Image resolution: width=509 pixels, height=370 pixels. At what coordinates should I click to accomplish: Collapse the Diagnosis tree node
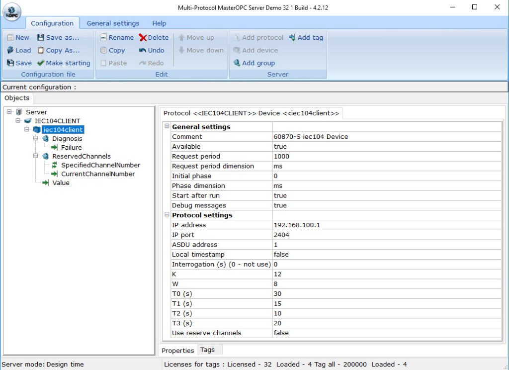pyautogui.click(x=35, y=138)
